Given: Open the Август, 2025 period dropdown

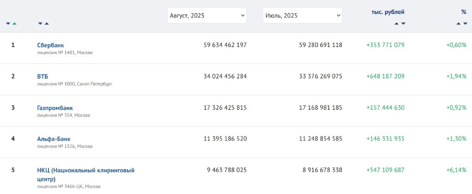Looking at the screenshot, I should click(x=207, y=16).
